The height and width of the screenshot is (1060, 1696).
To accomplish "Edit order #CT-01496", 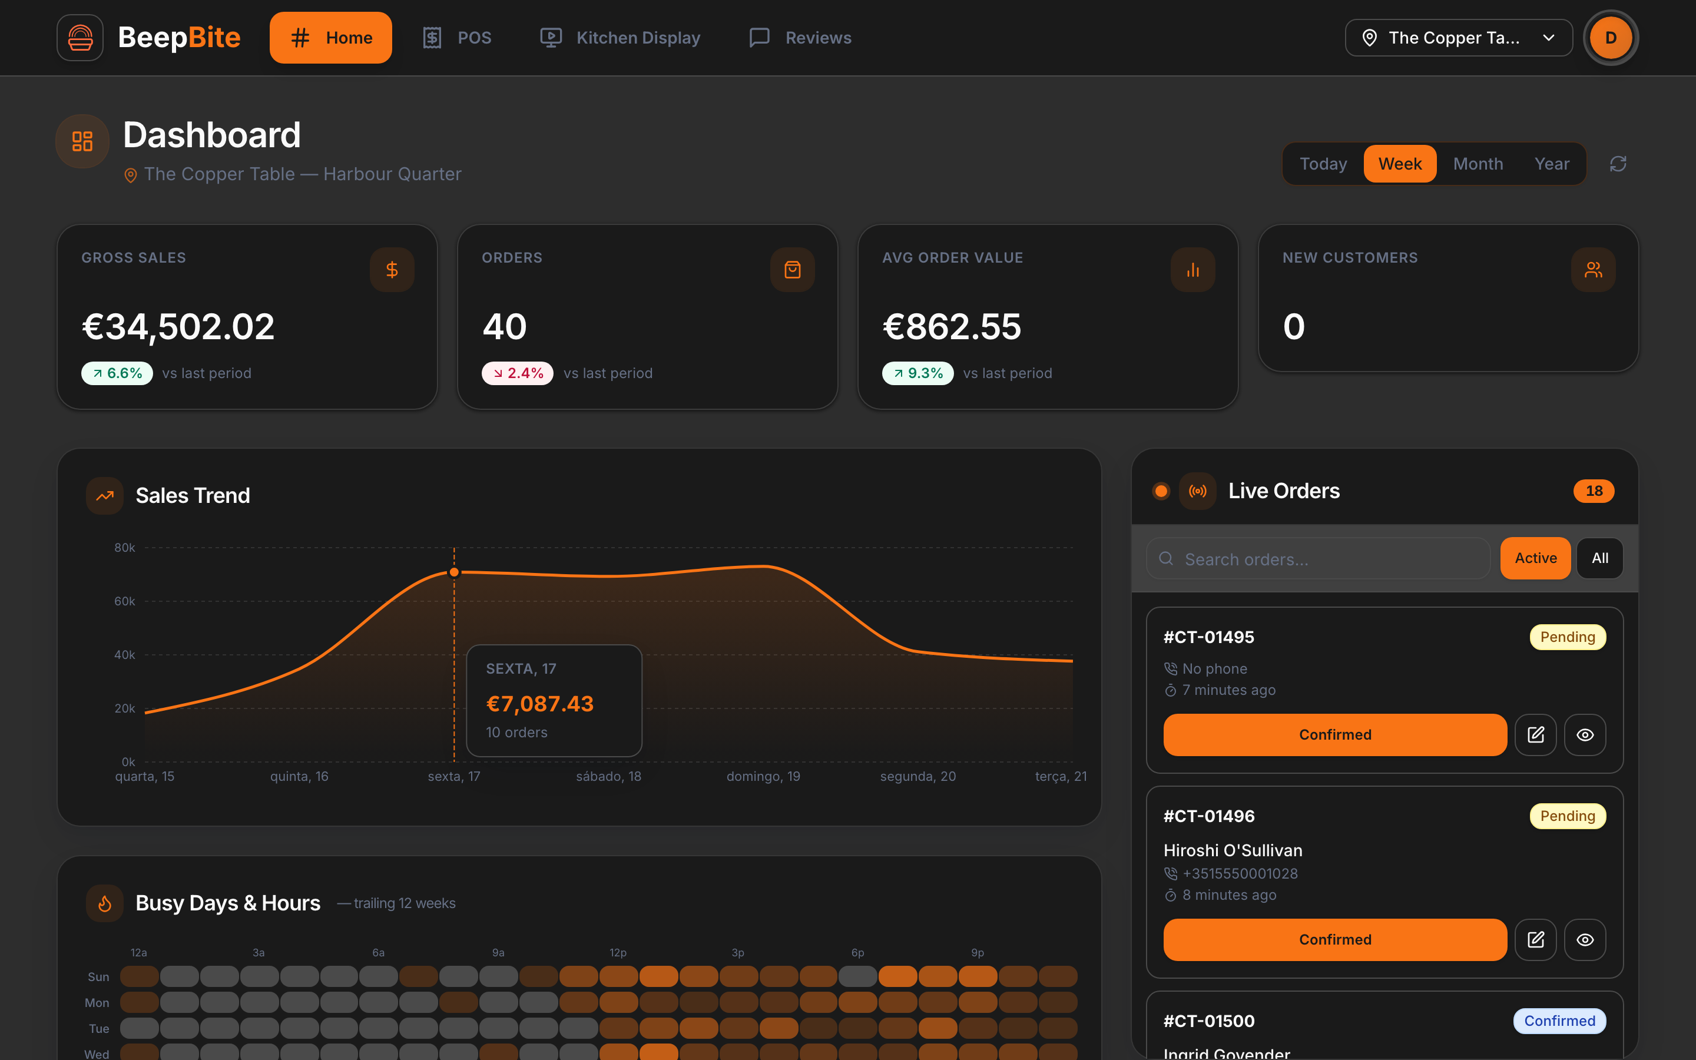I will coord(1535,939).
